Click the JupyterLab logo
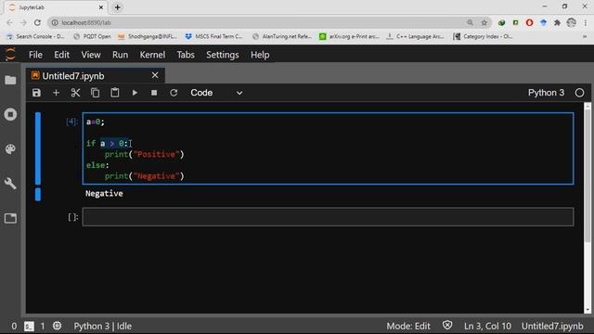The width and height of the screenshot is (594, 334). tap(10, 55)
